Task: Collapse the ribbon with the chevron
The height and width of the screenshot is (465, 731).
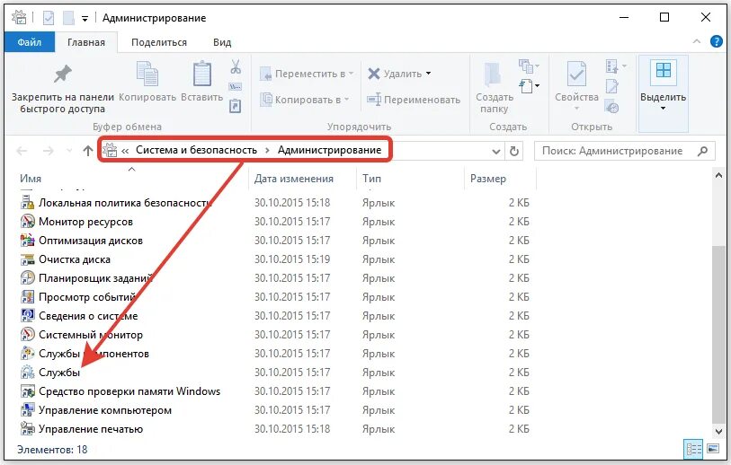Action: click(697, 41)
